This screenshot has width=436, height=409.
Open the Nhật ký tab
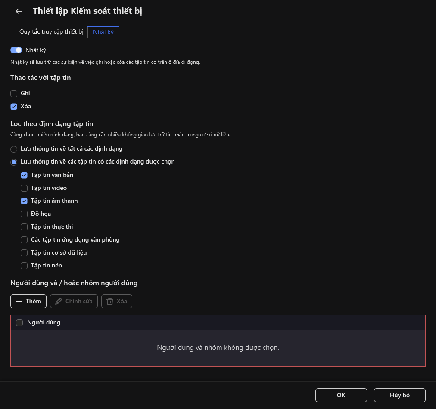click(x=103, y=32)
